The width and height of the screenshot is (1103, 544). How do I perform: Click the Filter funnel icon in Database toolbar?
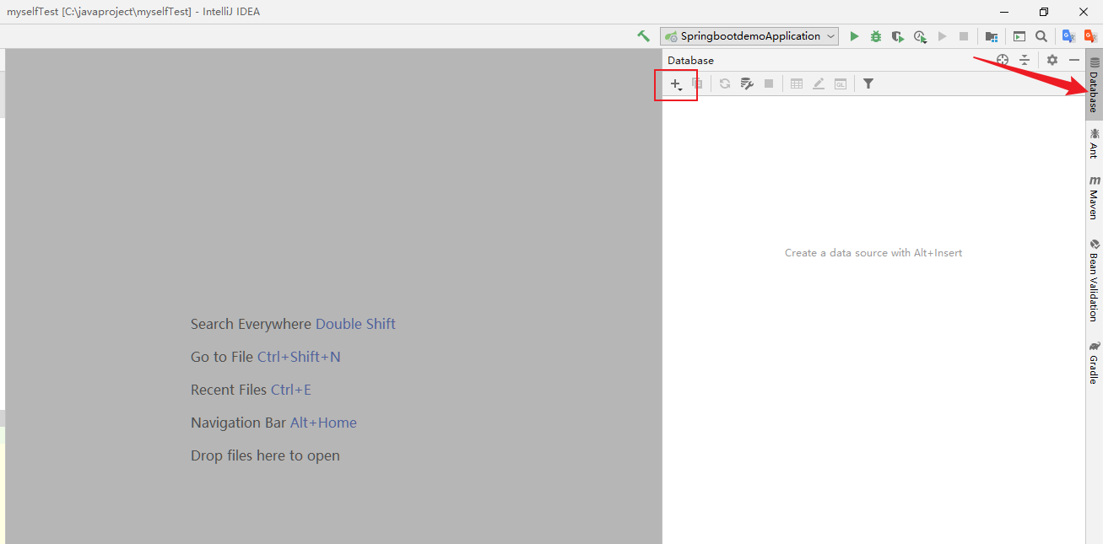(868, 83)
